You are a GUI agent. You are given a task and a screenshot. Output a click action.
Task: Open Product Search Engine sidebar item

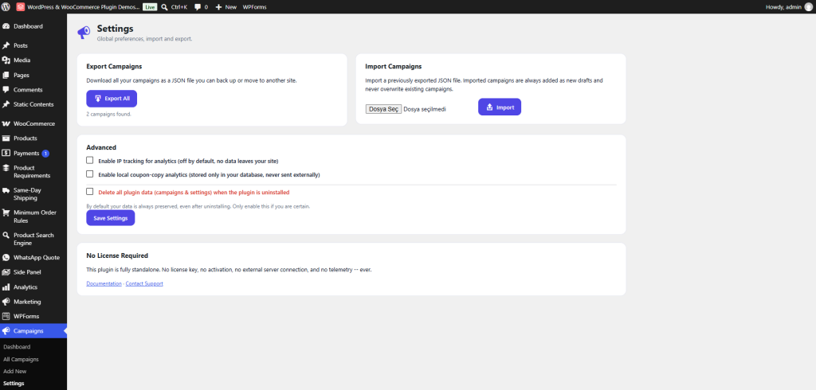pyautogui.click(x=33, y=240)
